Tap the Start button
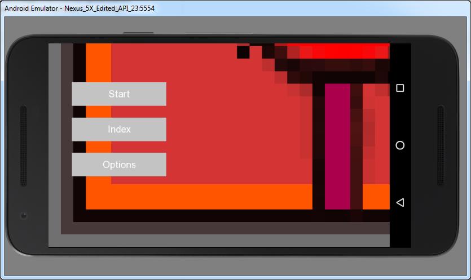471x280 pixels. (118, 94)
